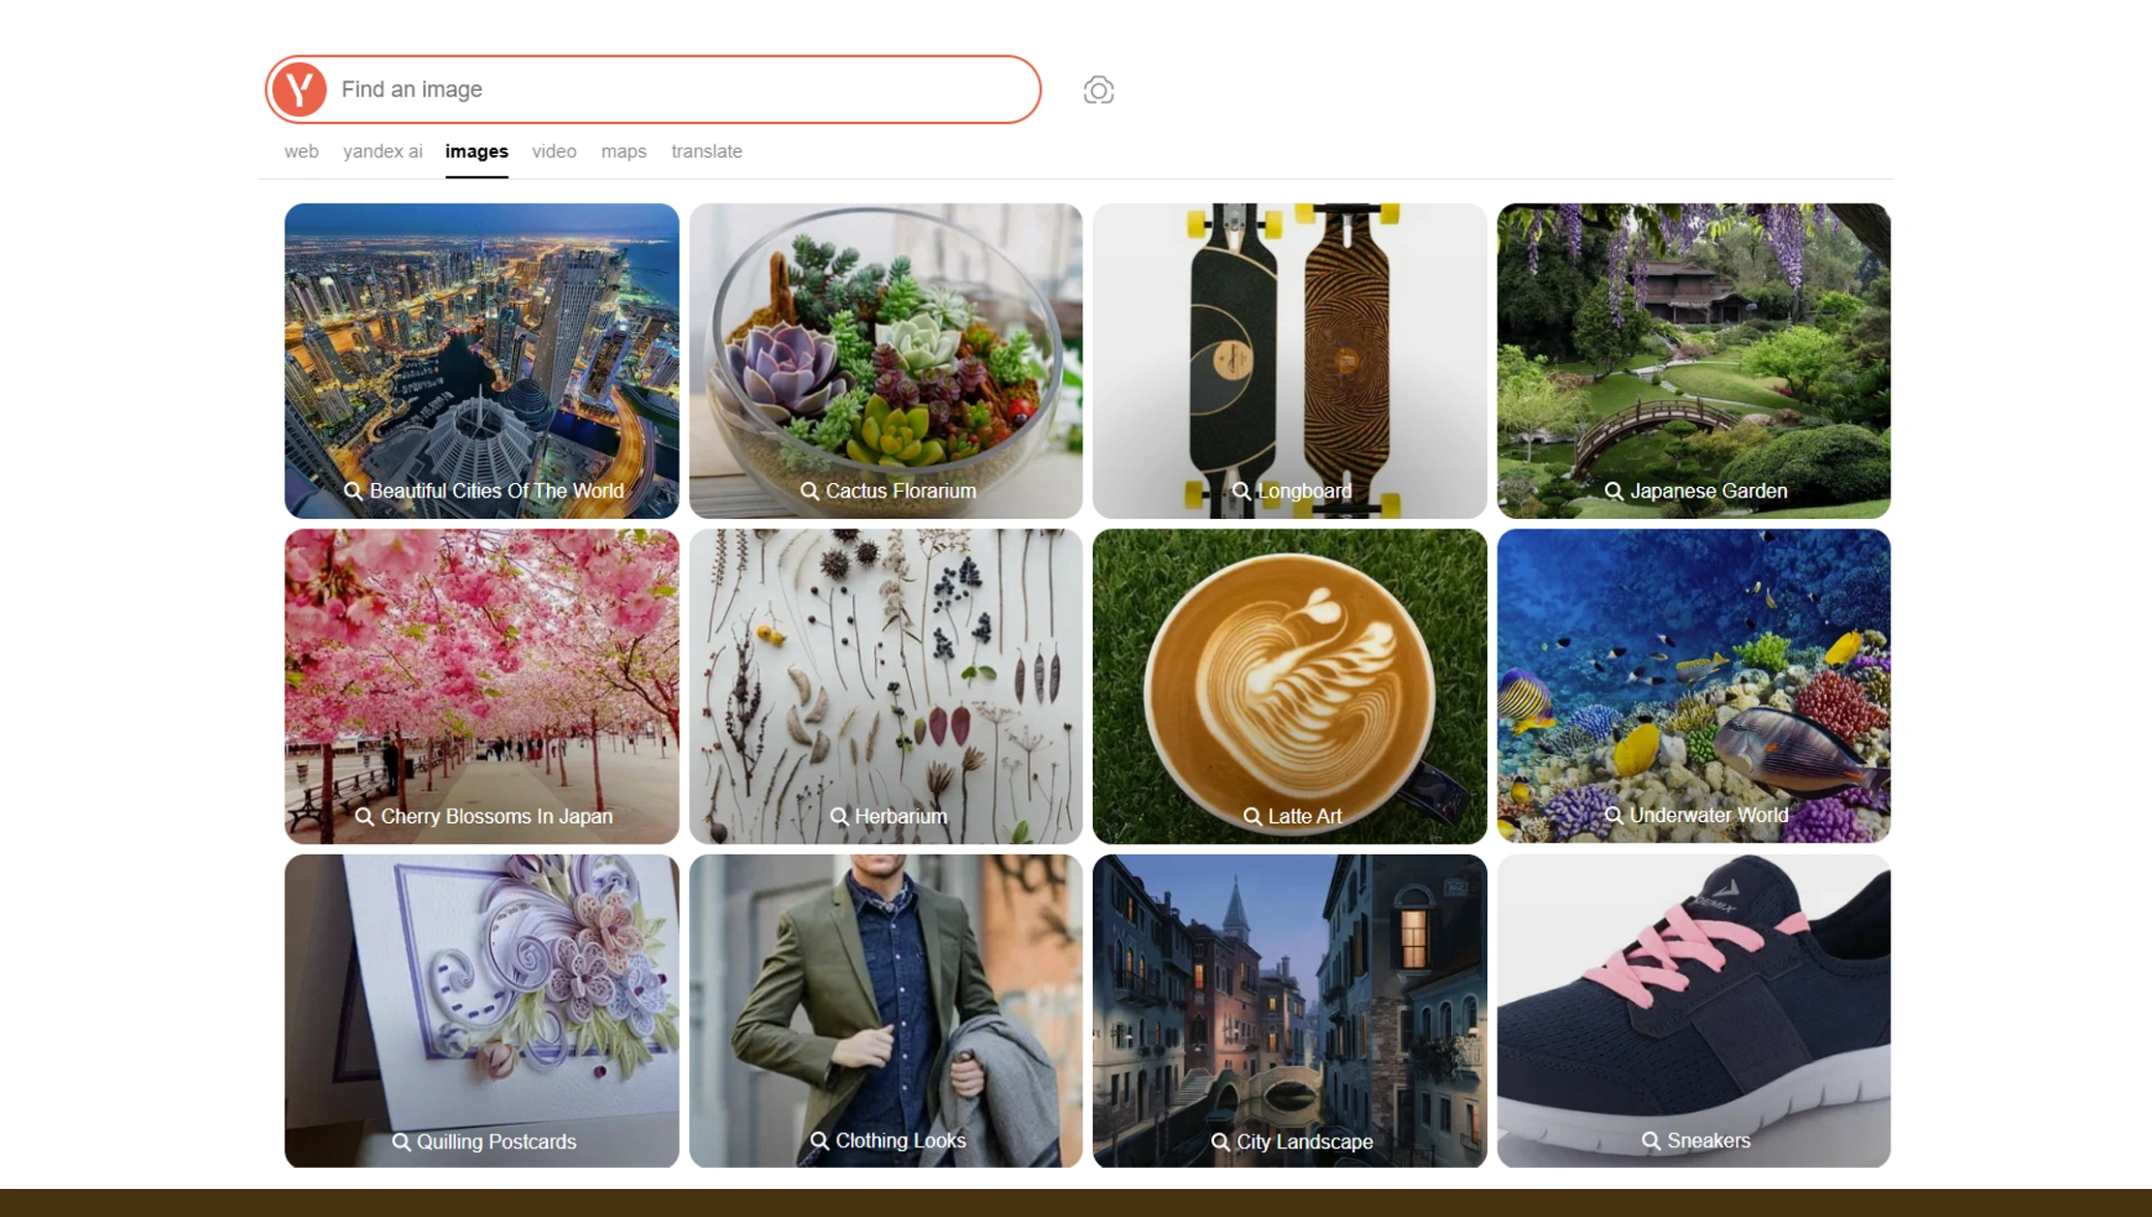Open the Yandex AI tab
The image size is (2152, 1217).
click(x=381, y=151)
